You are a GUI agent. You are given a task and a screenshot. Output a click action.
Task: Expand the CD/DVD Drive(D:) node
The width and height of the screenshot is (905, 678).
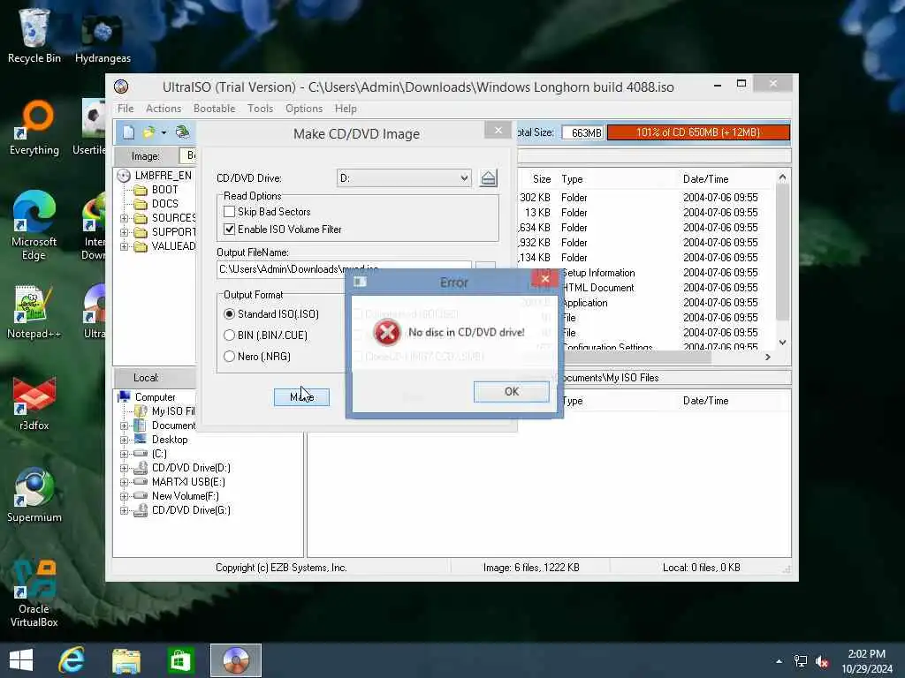[124, 468]
